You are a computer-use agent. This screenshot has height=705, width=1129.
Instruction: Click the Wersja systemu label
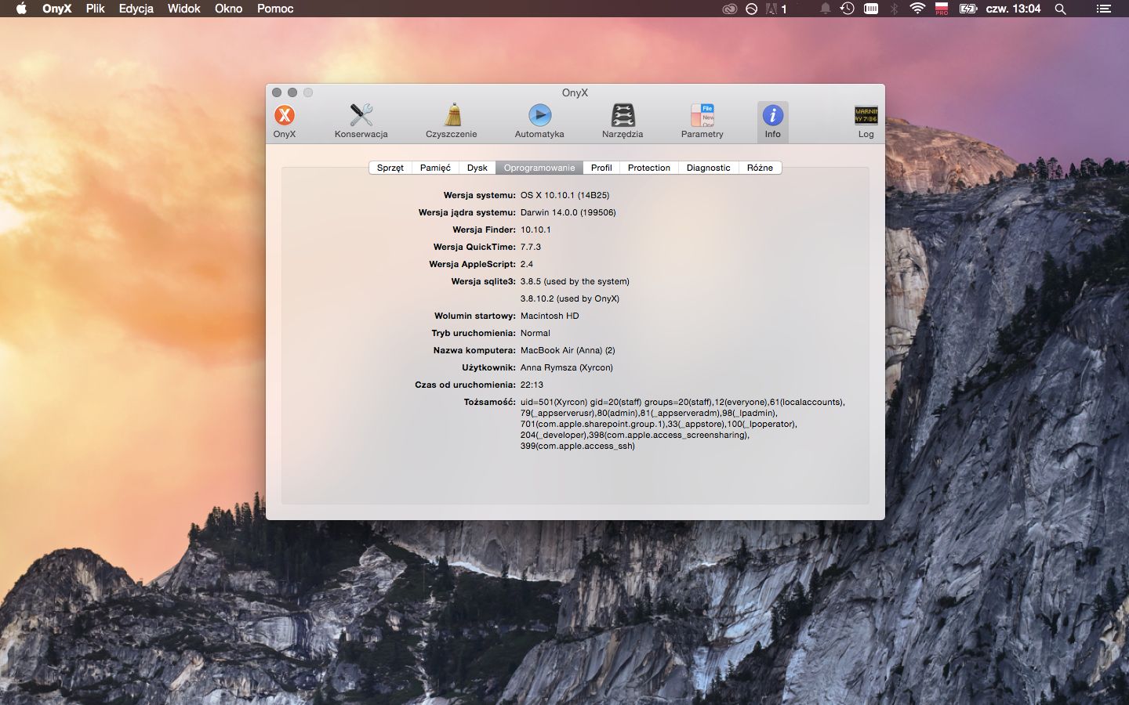[x=480, y=195]
